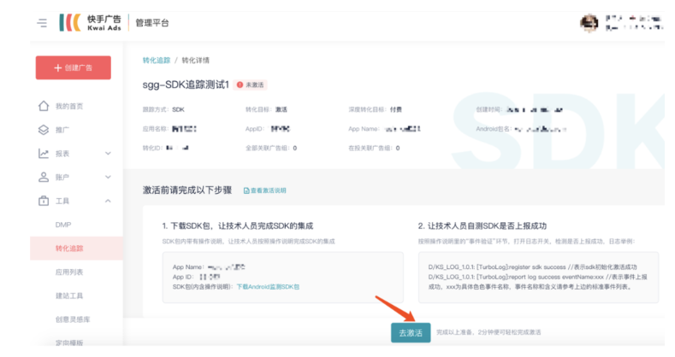Open 创意灵感库 in sidebar
The image size is (675, 357).
(73, 319)
